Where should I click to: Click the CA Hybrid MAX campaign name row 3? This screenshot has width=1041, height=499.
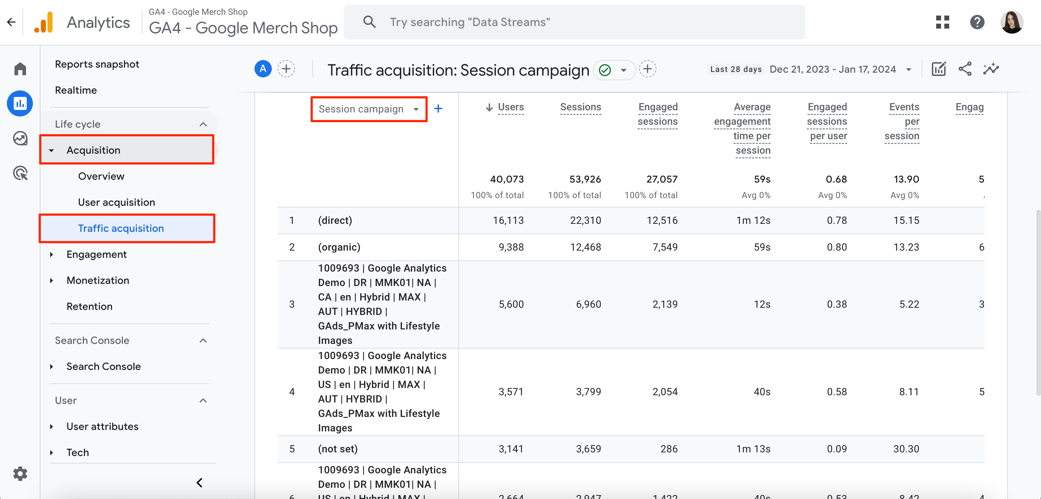382,304
